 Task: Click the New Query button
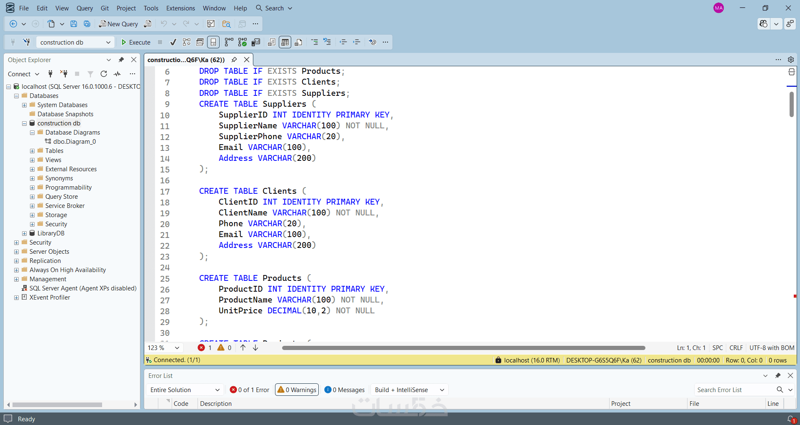coord(118,24)
